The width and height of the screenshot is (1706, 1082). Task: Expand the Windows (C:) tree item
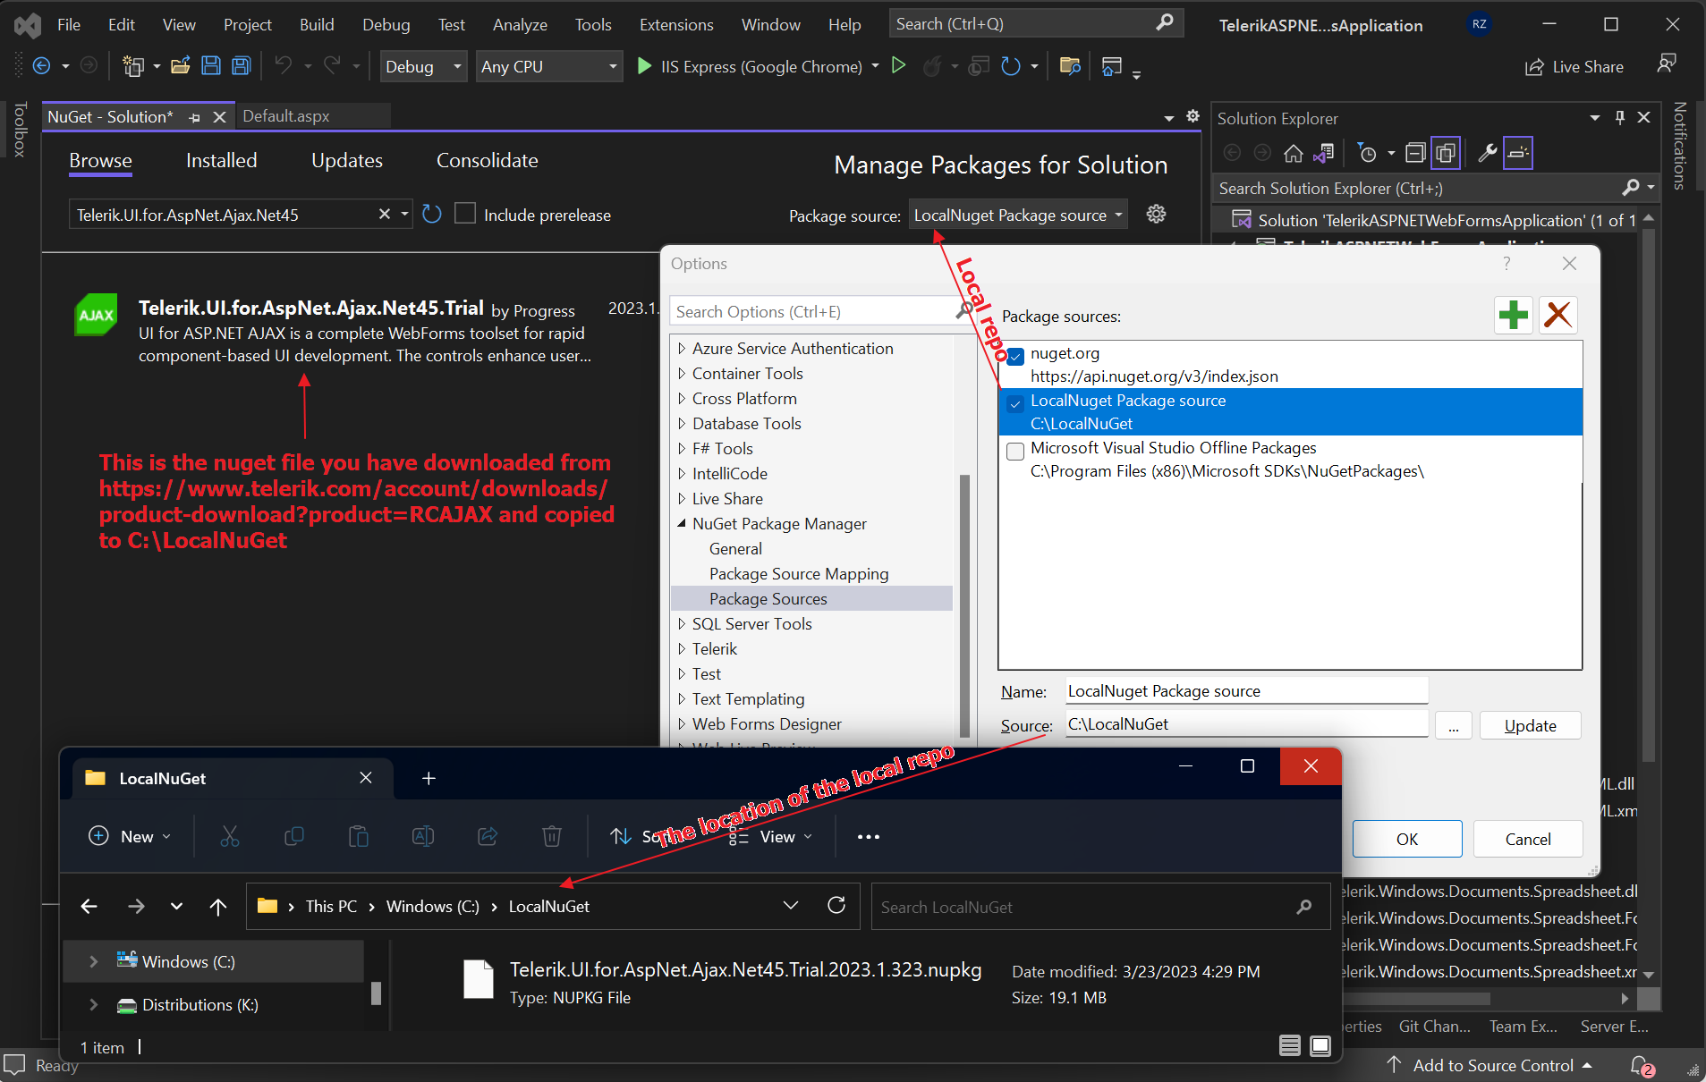(x=93, y=961)
